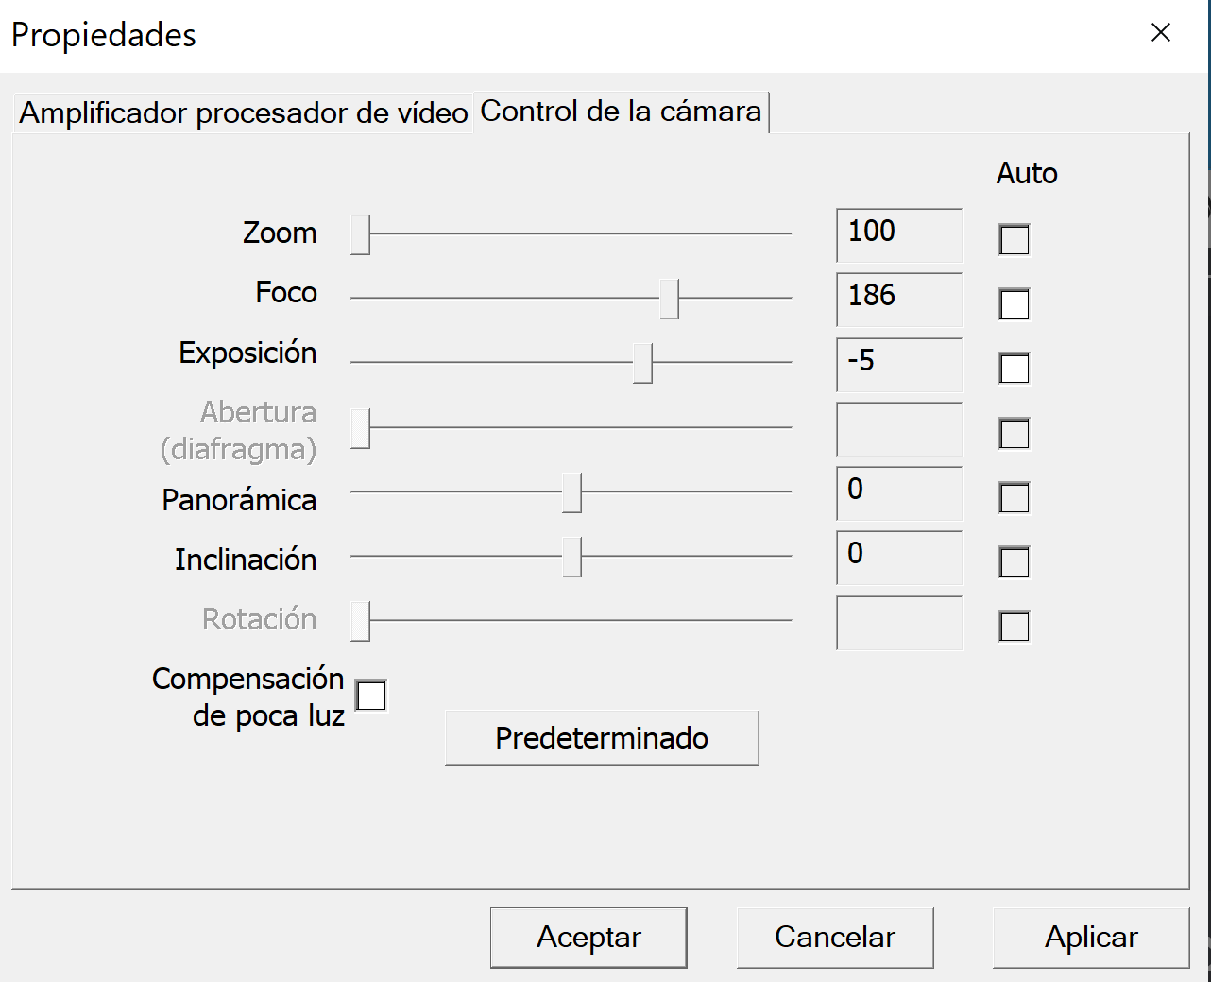Enable Auto checkbox for Zoom
The width and height of the screenshot is (1211, 982).
click(1014, 239)
